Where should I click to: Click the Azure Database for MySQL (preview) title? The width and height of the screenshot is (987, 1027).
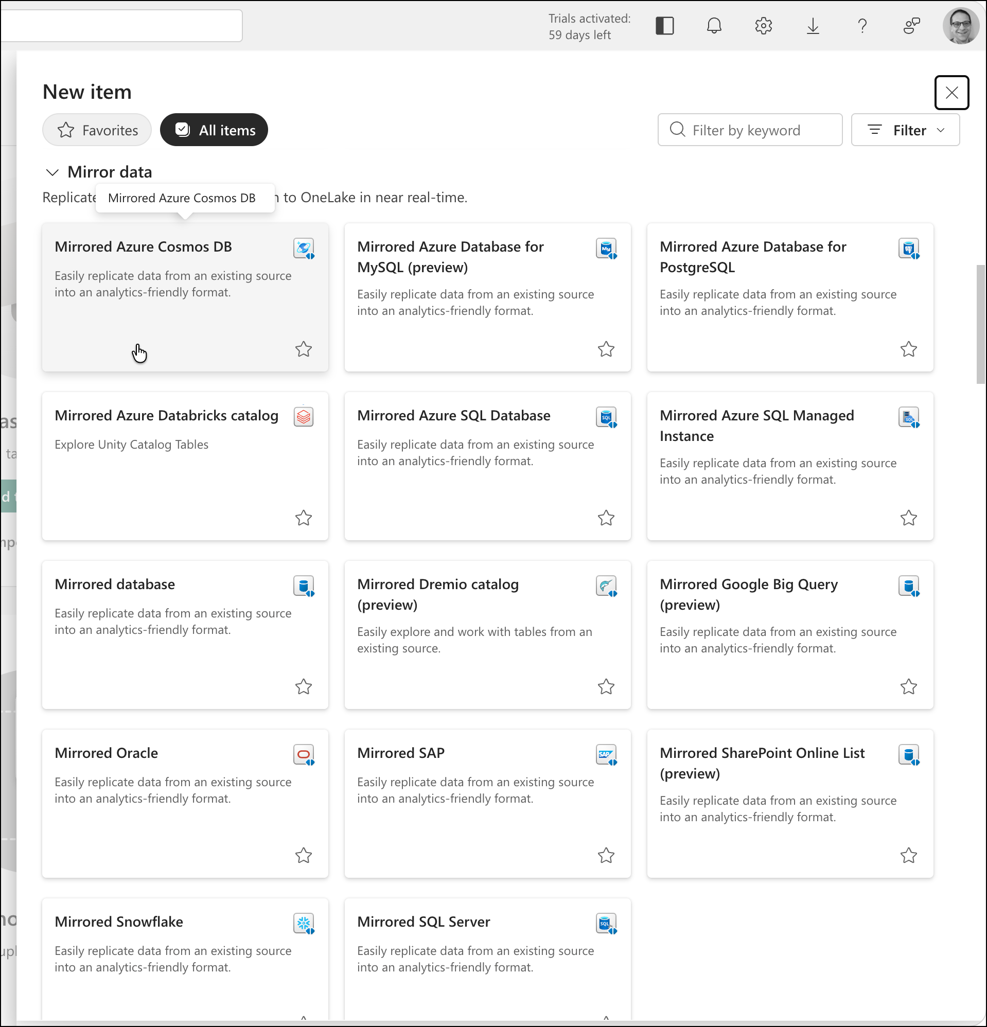[450, 257]
